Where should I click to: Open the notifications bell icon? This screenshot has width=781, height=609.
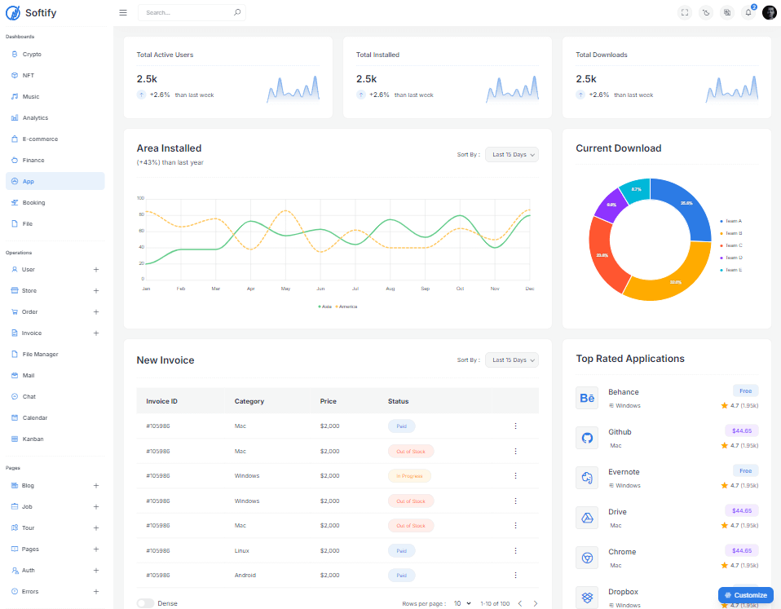(x=748, y=13)
